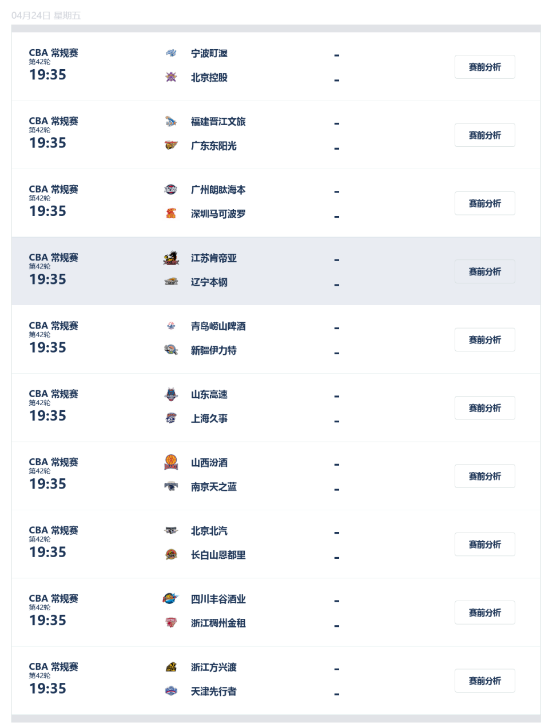Click the 深圳马可波罗 team logo
Viewport: 549px width, 728px height.
click(171, 214)
